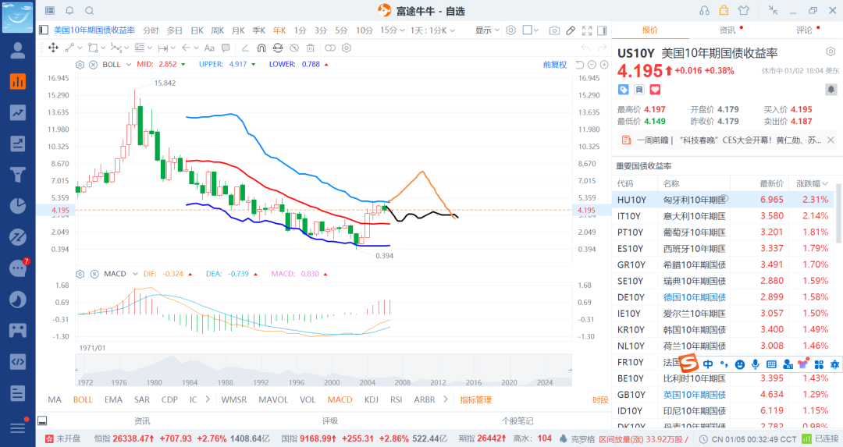
Task: Select the 周K chart period tab
Action: pos(218,30)
